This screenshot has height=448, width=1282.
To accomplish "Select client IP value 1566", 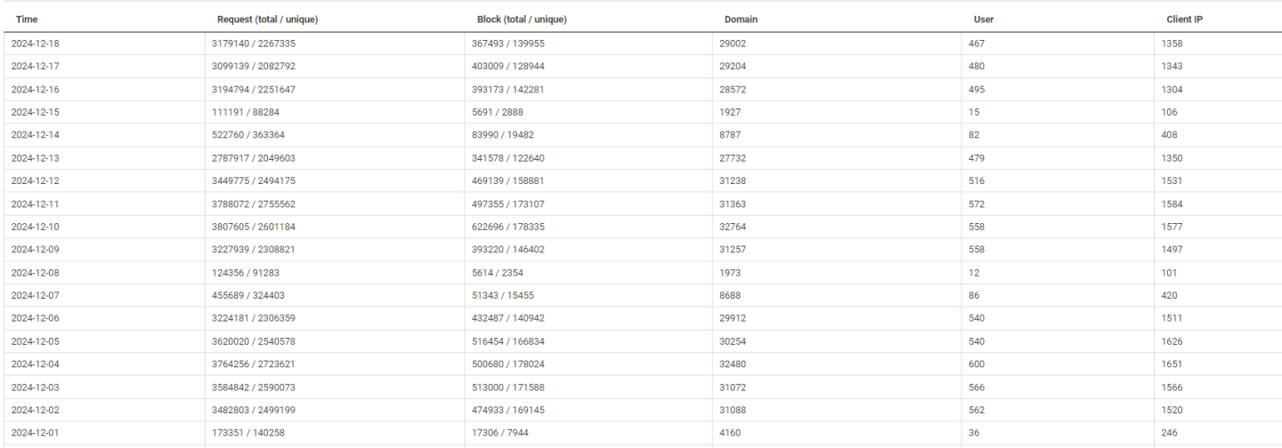I will pyautogui.click(x=1172, y=387).
